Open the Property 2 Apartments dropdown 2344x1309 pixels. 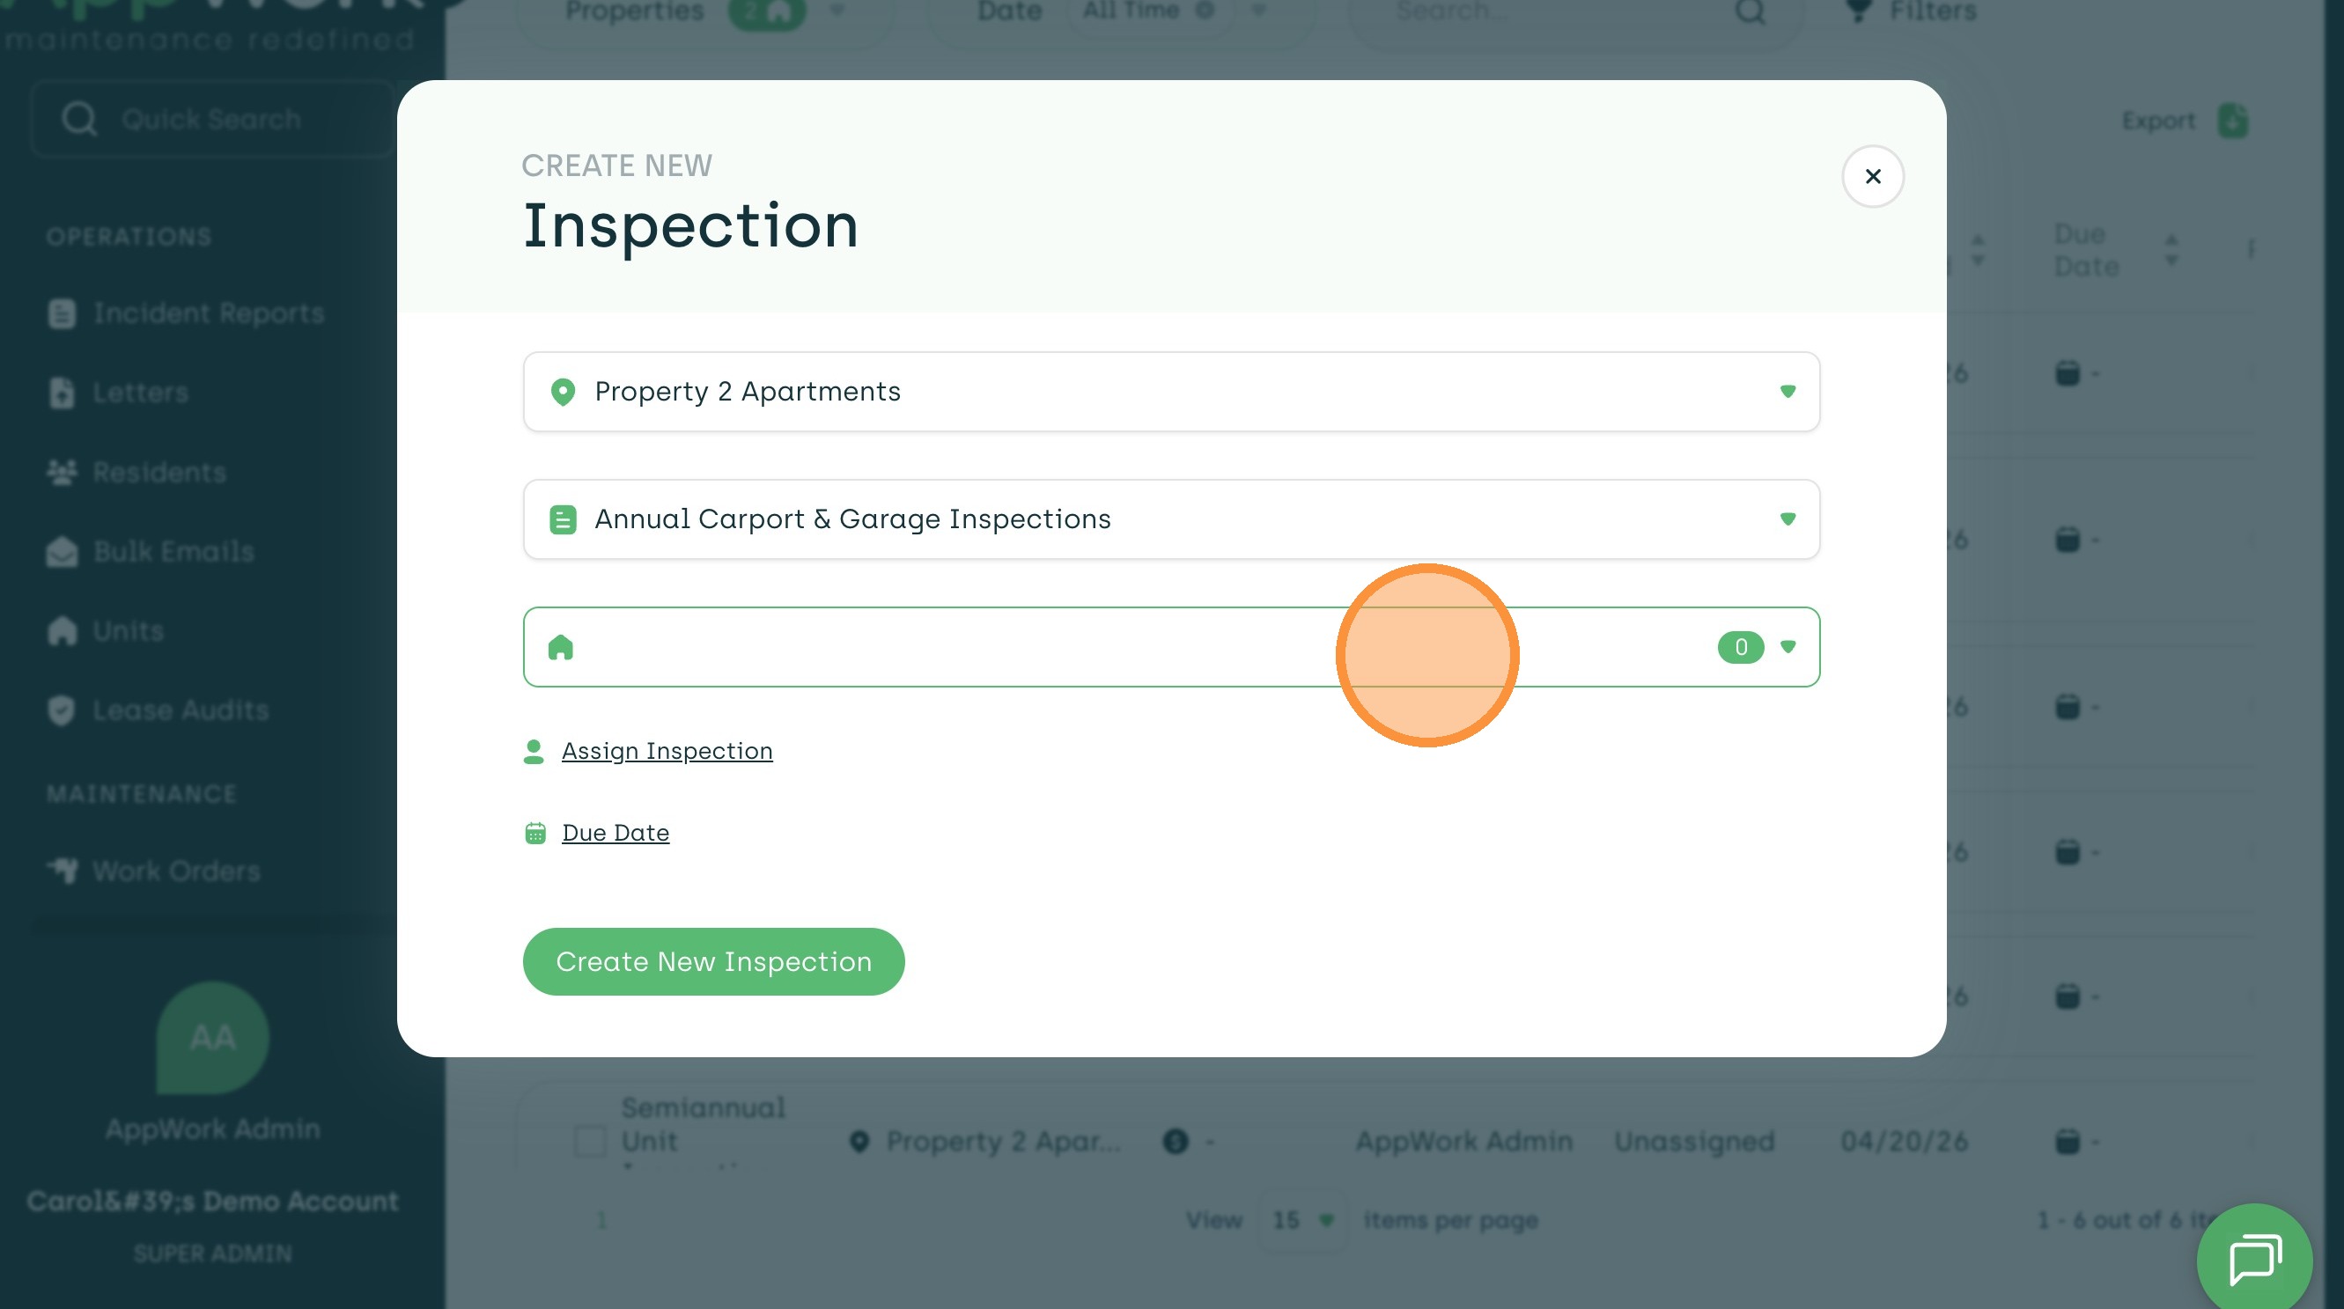(x=1170, y=391)
